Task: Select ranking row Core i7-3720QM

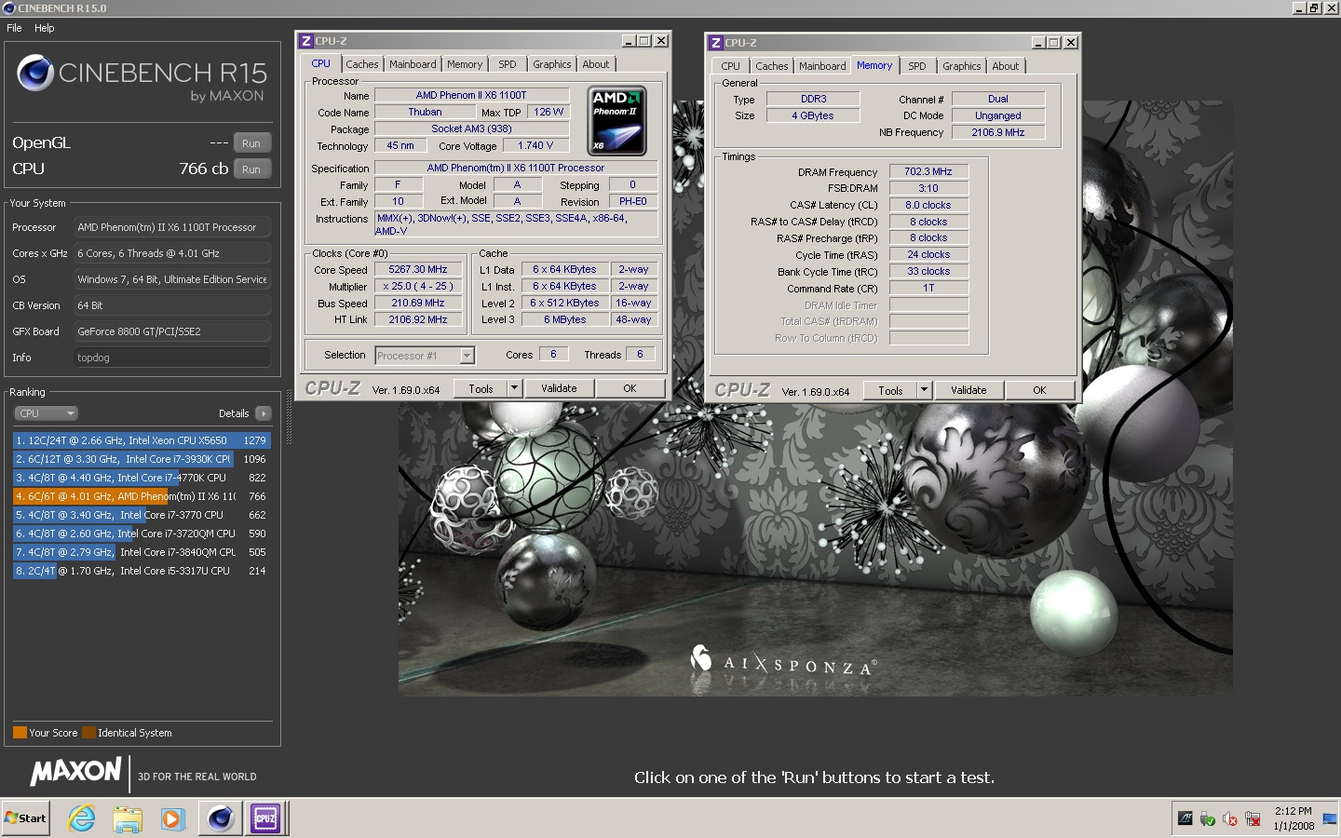Action: click(142, 534)
